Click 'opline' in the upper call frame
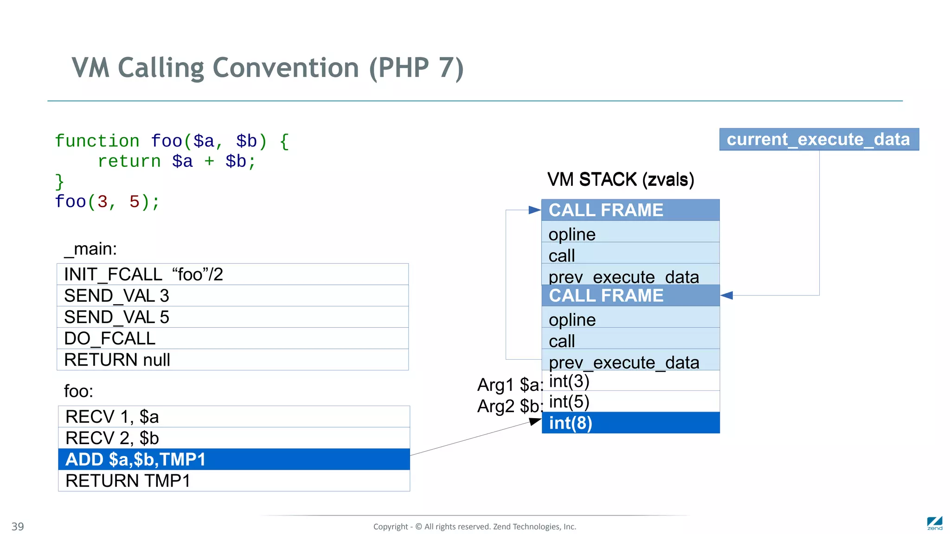 coord(630,232)
